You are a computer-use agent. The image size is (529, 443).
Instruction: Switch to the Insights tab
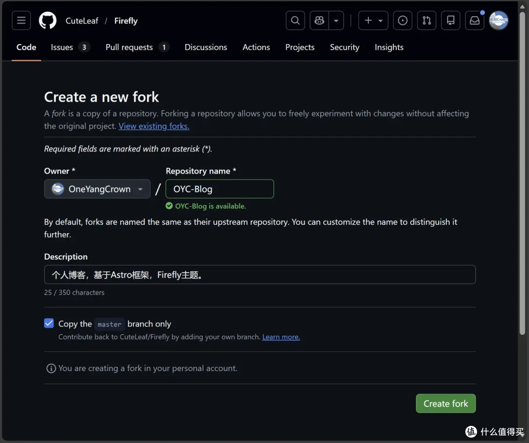(389, 47)
